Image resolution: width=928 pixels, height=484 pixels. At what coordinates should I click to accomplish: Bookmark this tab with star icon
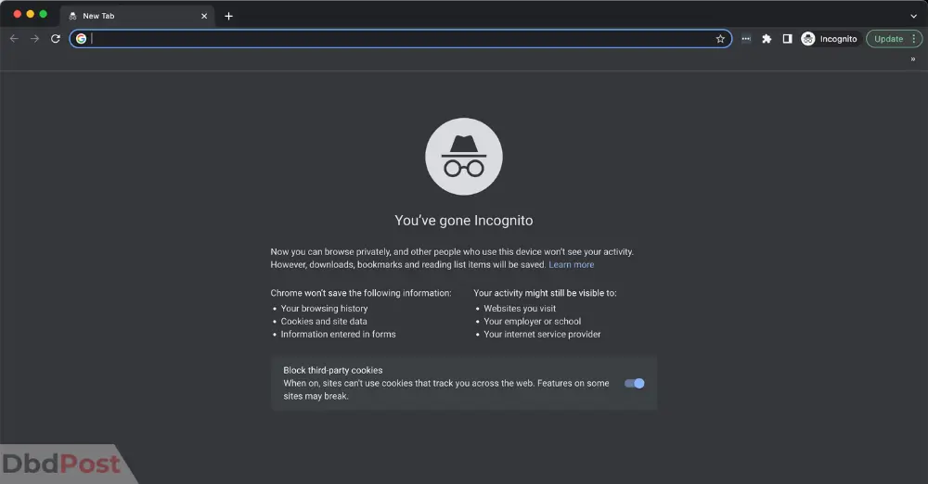[x=720, y=39]
